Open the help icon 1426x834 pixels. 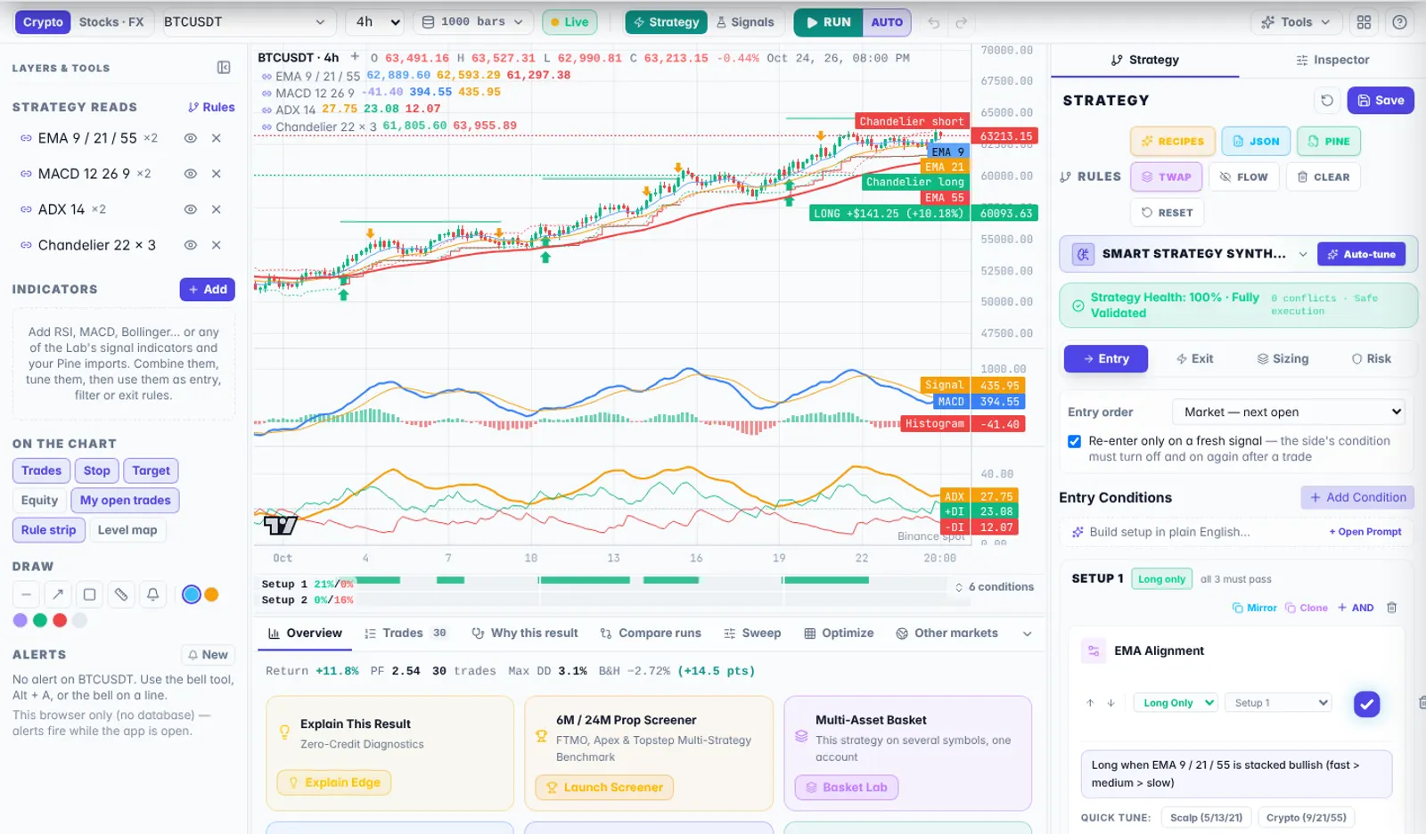(1399, 22)
